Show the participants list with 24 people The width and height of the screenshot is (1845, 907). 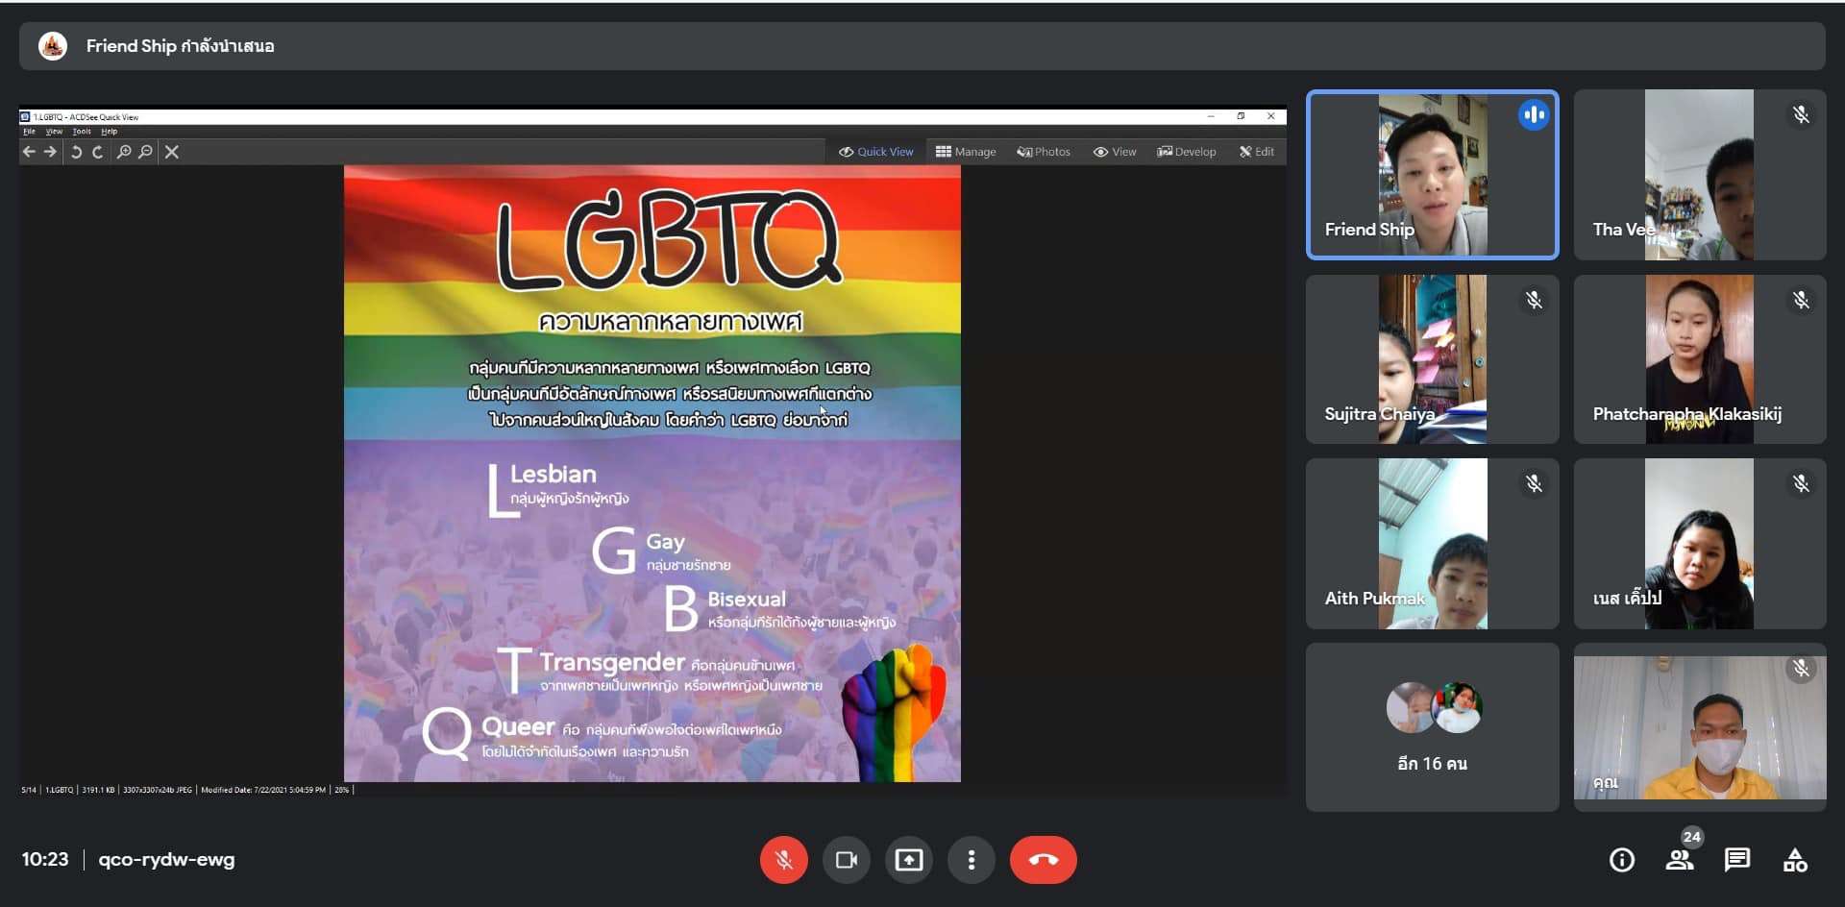1680,860
